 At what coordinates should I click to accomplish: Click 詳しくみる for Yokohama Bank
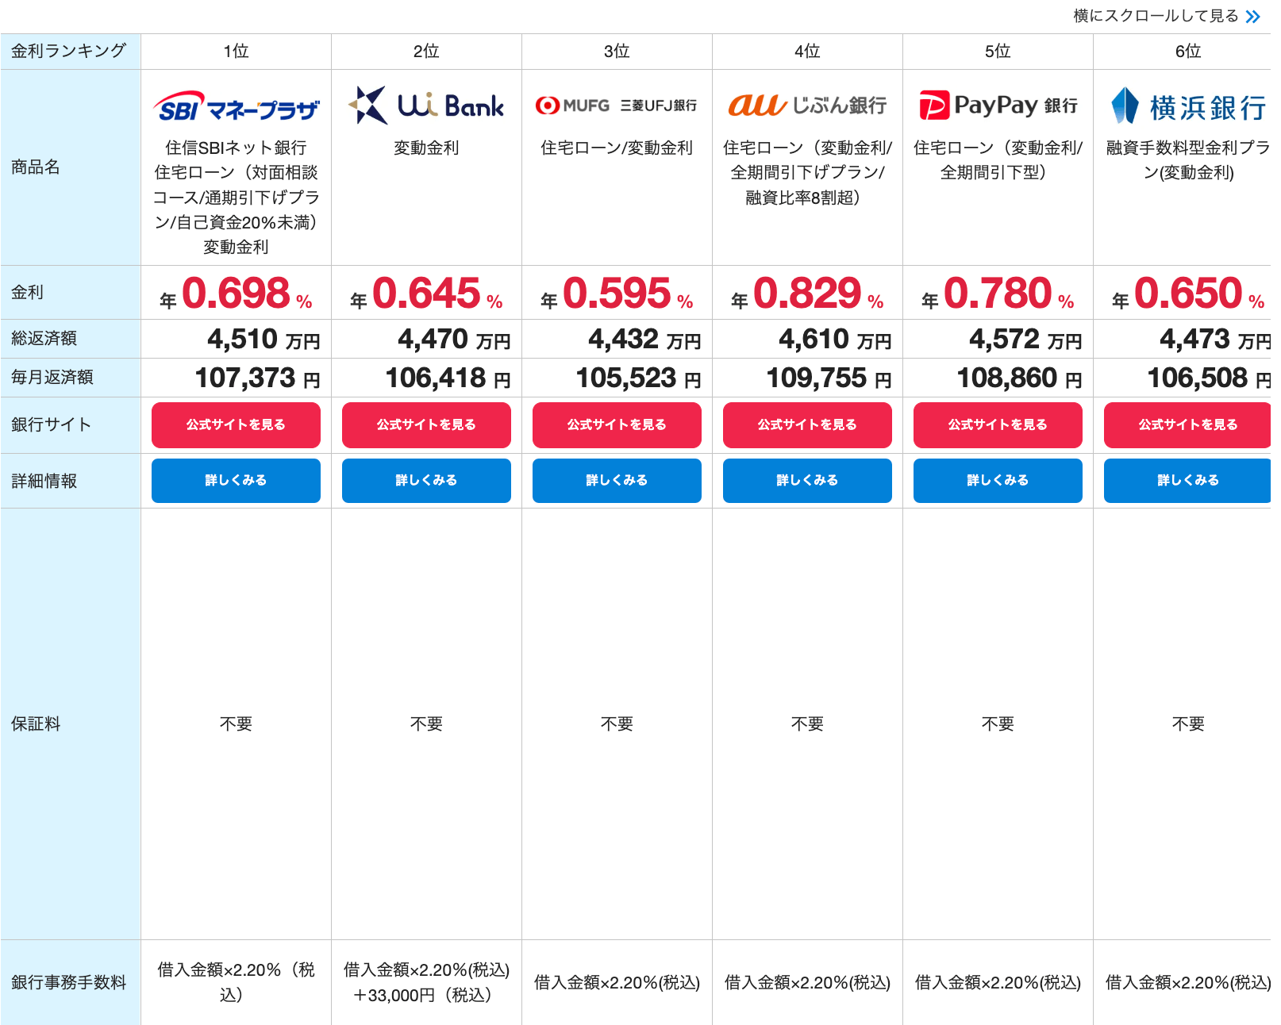pos(1187,481)
